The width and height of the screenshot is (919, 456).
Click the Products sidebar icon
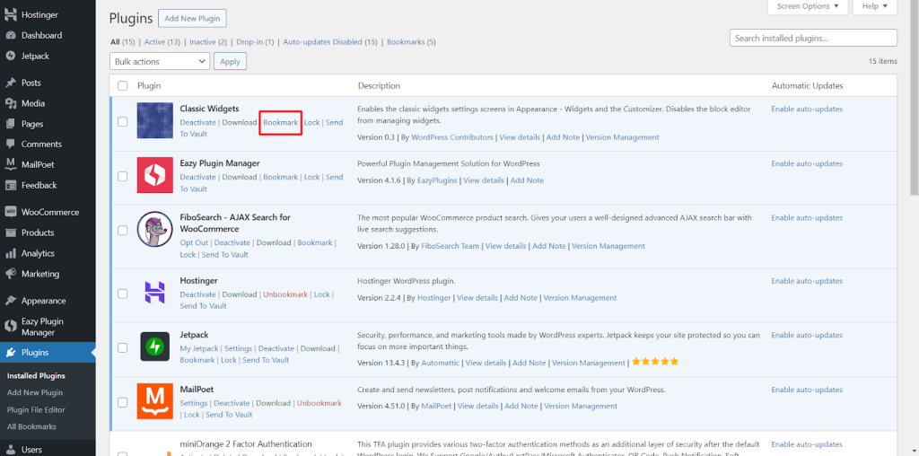coord(10,232)
